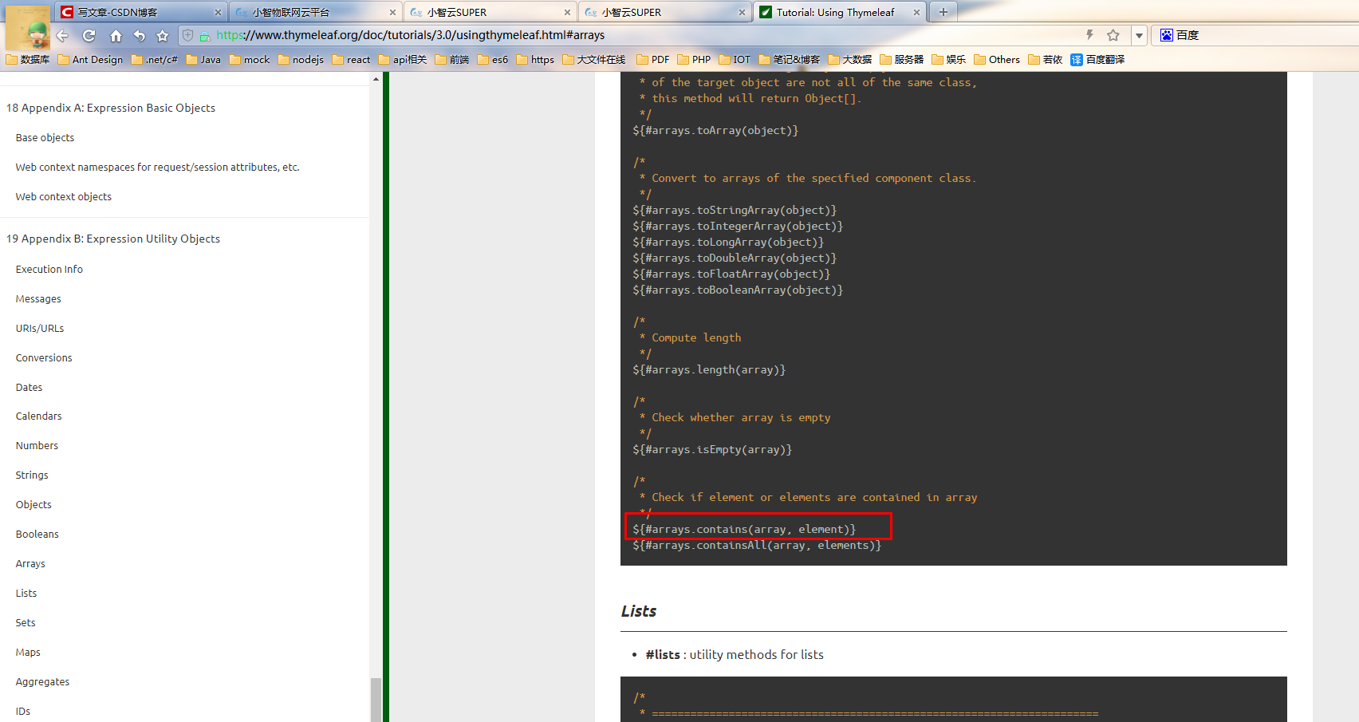Jump to Messages section

click(38, 298)
